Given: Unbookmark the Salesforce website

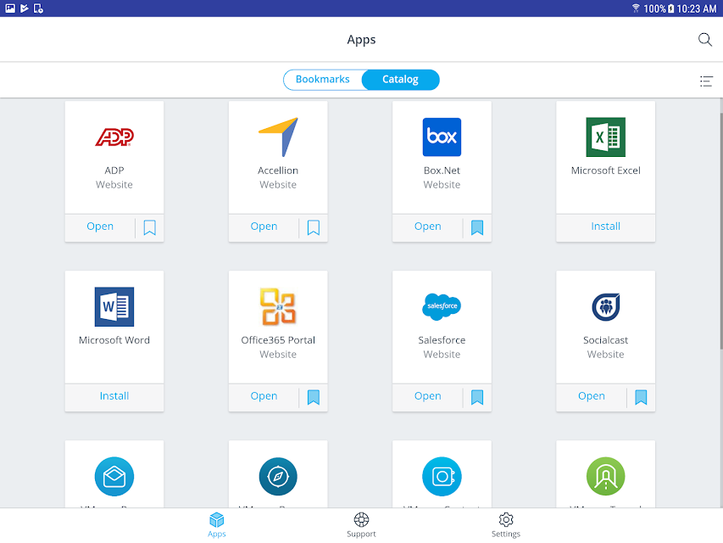Looking at the screenshot, I should 477,397.
